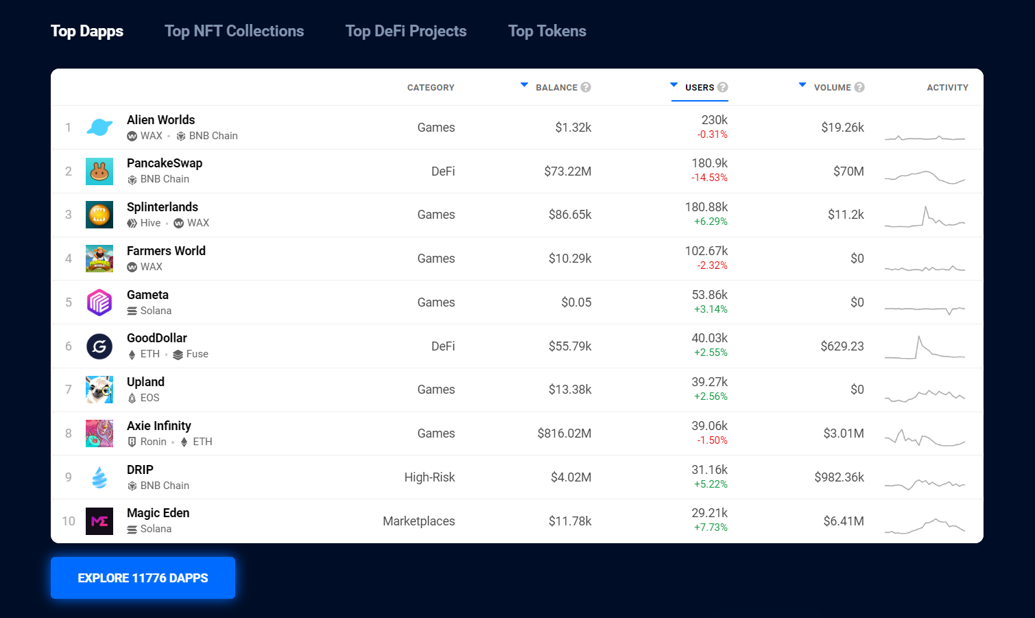This screenshot has width=1035, height=618.
Task: Click the Magic Eden ME logo
Action: 99,521
